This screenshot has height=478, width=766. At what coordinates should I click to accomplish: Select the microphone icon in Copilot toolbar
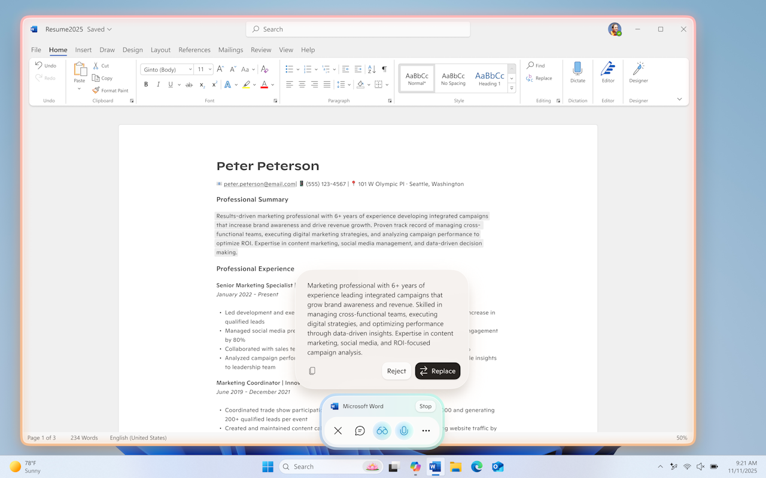click(x=404, y=430)
